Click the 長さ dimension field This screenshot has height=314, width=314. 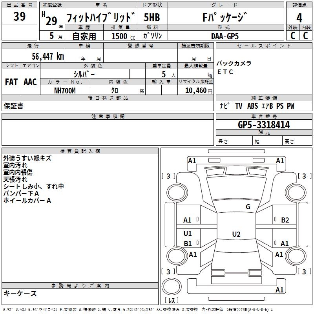coord(234,141)
